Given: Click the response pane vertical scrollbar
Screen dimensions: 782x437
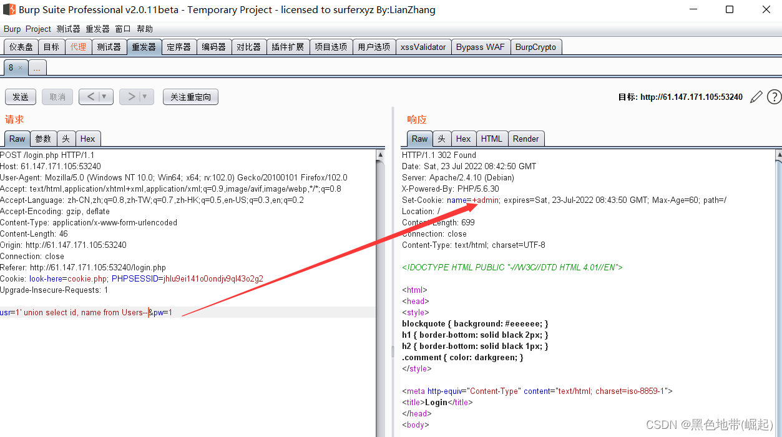Looking at the screenshot, I should [x=778, y=300].
